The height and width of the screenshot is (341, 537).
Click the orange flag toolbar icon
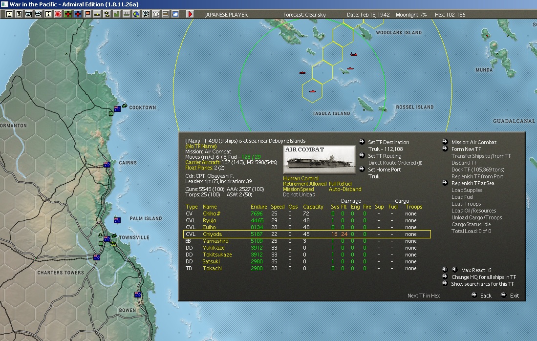pyautogui.click(x=87, y=14)
